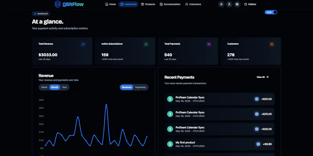Click green dollar icon of My first product
313x156 pixels.
[170, 144]
